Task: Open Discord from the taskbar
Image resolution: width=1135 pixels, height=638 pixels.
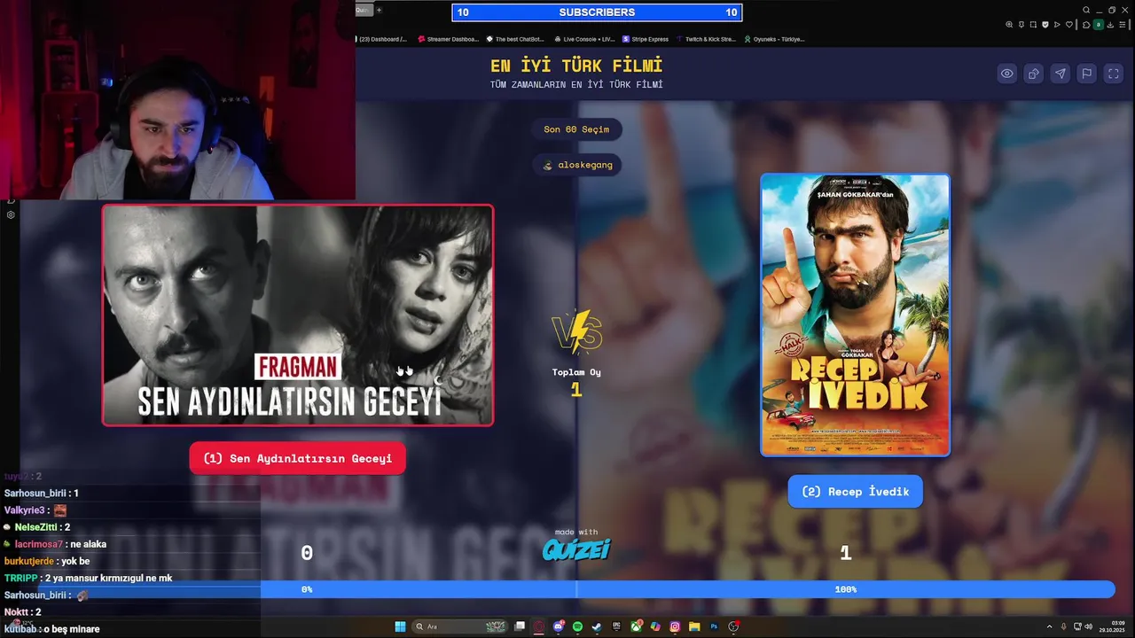Action: click(x=559, y=626)
